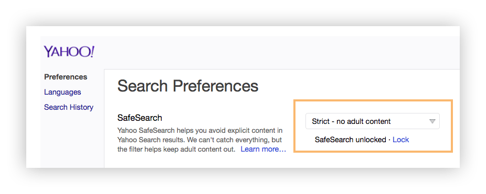This screenshot has height=194, width=486.
Task: Click the SafeSearch section label
Action: point(140,118)
